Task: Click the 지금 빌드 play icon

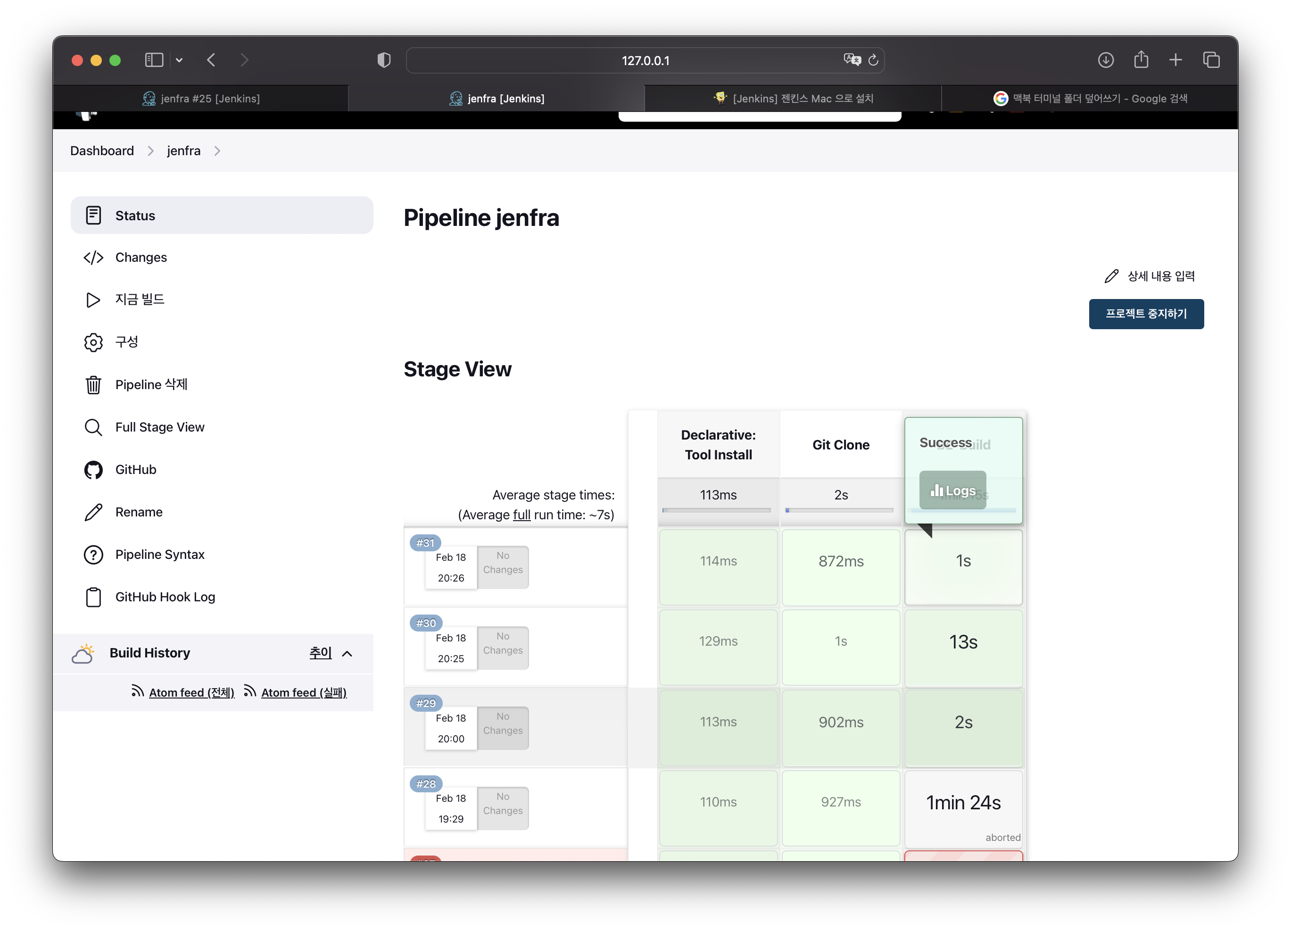Action: click(x=93, y=299)
